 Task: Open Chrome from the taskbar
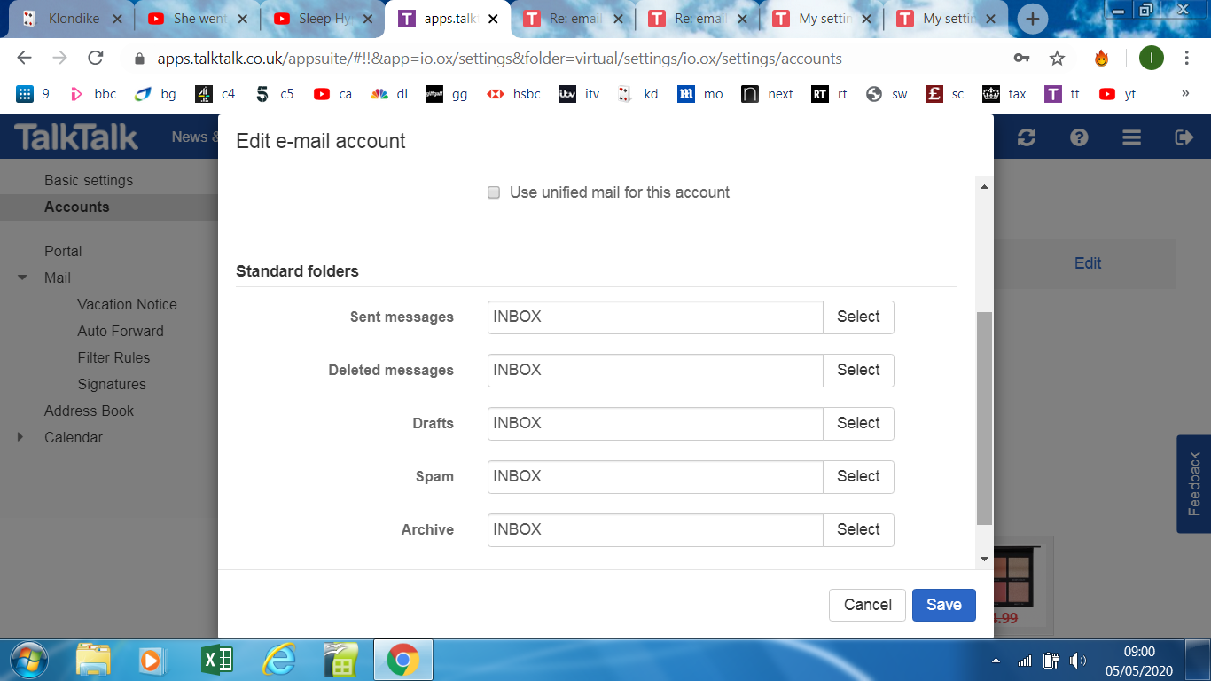[x=404, y=660]
